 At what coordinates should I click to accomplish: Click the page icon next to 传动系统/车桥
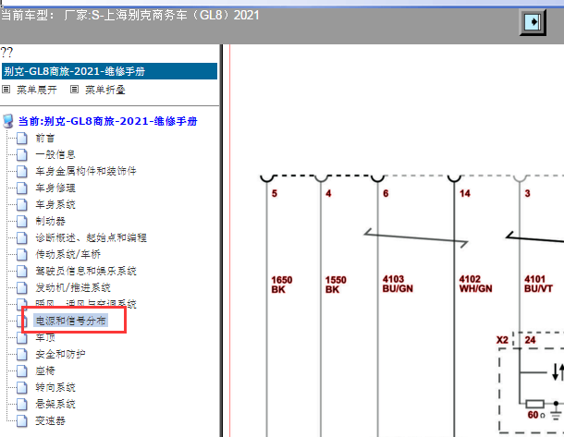pyautogui.click(x=22, y=254)
